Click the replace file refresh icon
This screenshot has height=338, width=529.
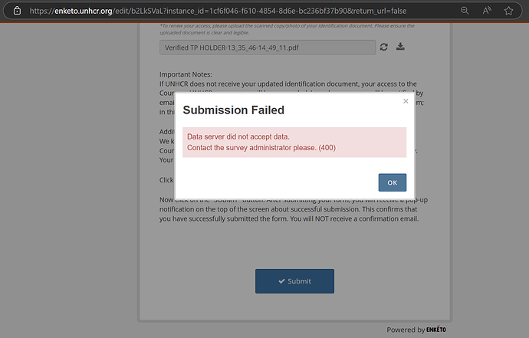point(383,47)
